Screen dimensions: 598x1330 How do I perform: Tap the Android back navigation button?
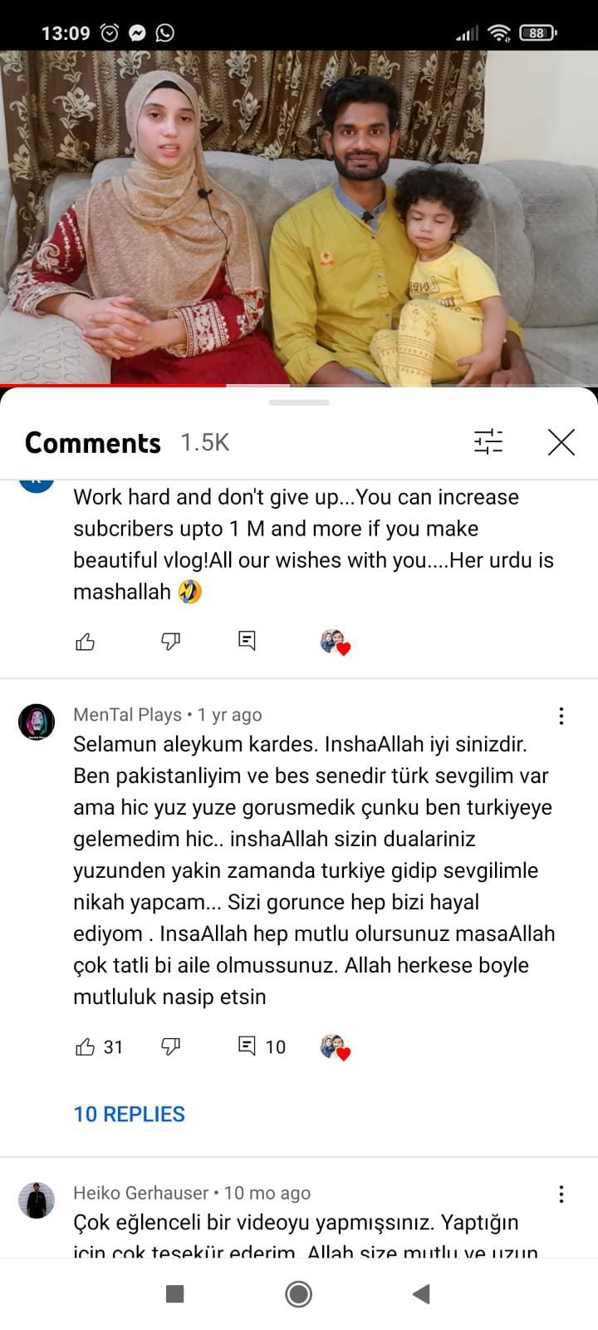tap(421, 1293)
